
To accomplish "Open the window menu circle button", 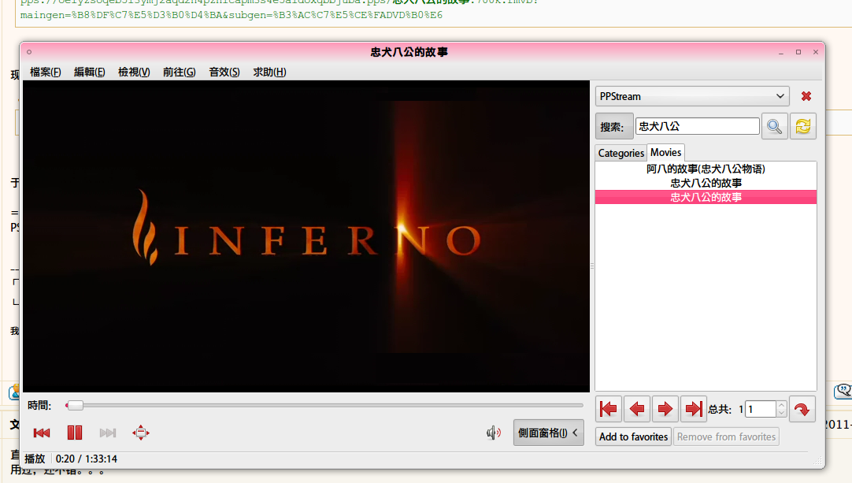I will [x=29, y=52].
